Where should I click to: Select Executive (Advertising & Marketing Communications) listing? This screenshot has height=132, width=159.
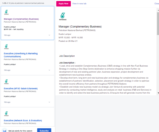[x=21, y=55]
